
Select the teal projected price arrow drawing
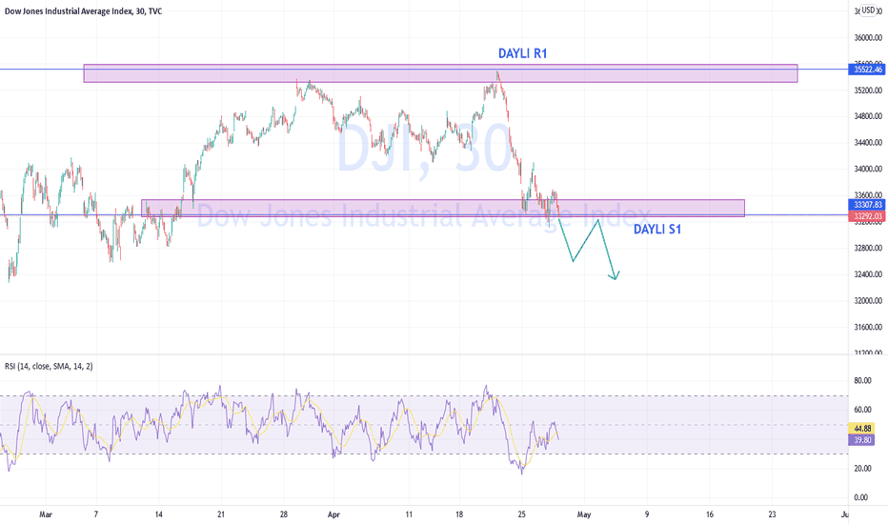coord(589,249)
